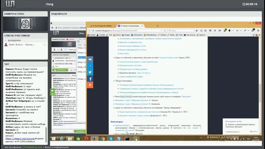Open command prompt from taskbar
Screen dimensions: 265x149
[127, 139]
